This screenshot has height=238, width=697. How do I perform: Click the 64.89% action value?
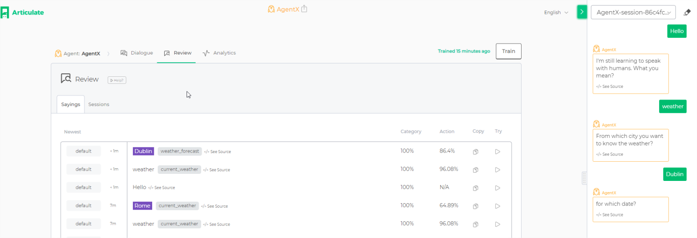point(449,206)
